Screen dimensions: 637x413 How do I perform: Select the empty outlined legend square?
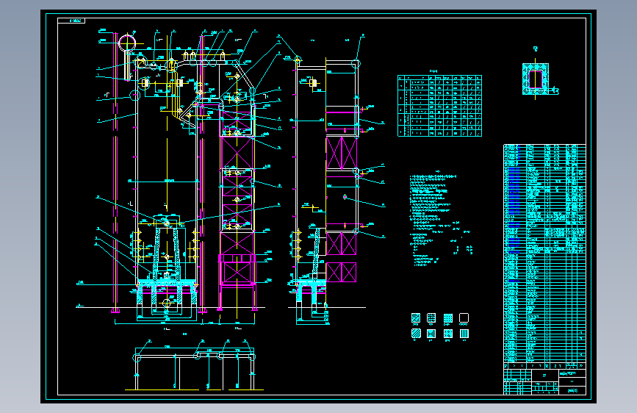pyautogui.click(x=464, y=317)
